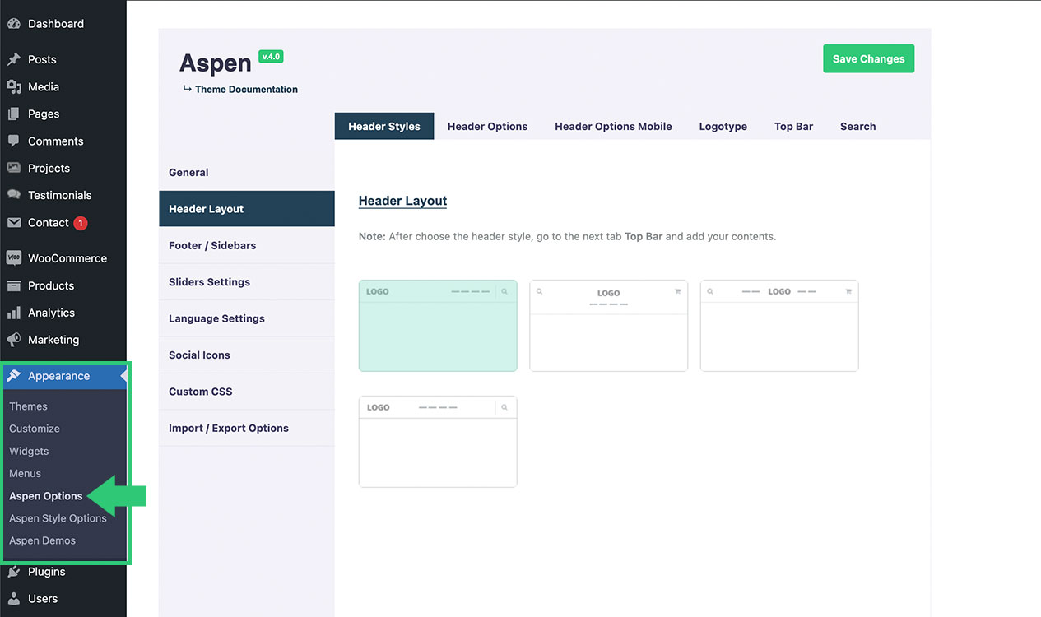Click the Analytics bar chart icon
This screenshot has height=617, width=1041.
pos(13,313)
